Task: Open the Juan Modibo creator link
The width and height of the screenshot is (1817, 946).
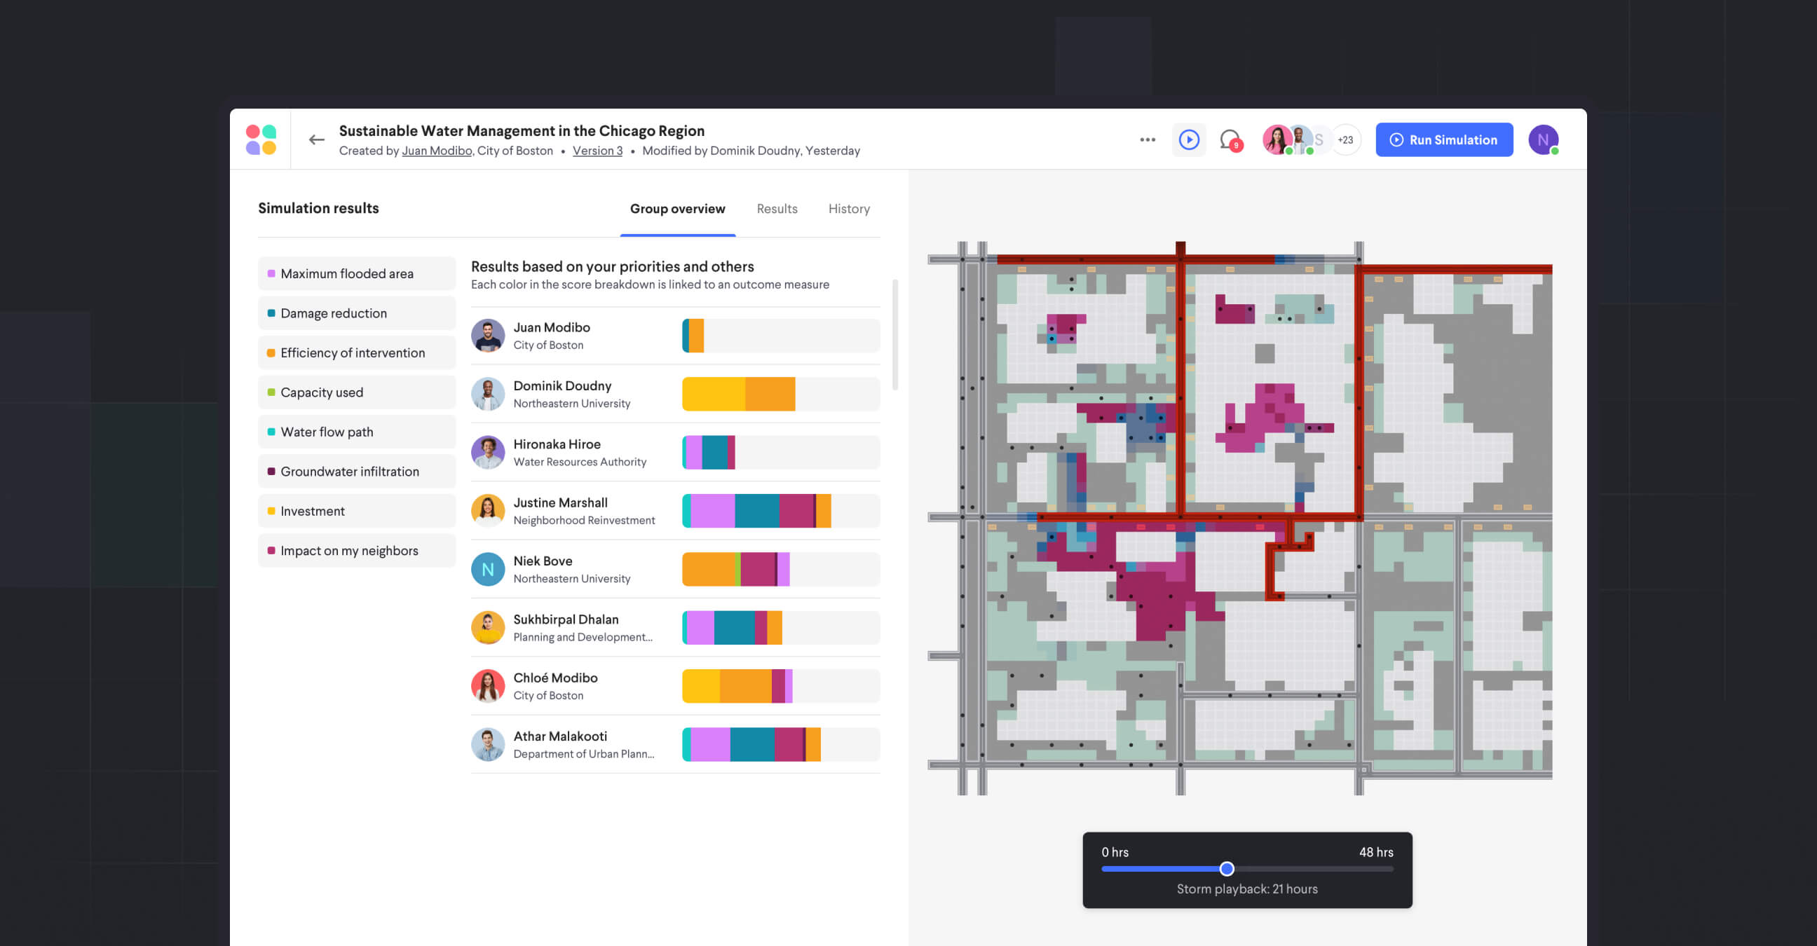Action: (436, 151)
